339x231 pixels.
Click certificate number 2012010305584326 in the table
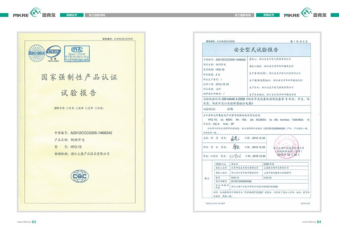coord(241,181)
